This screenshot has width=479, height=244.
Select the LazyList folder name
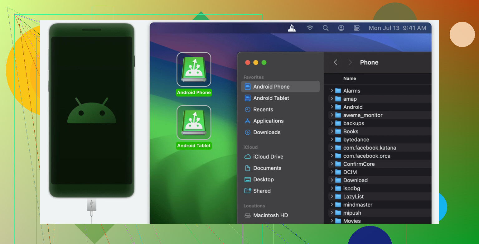(x=353, y=197)
